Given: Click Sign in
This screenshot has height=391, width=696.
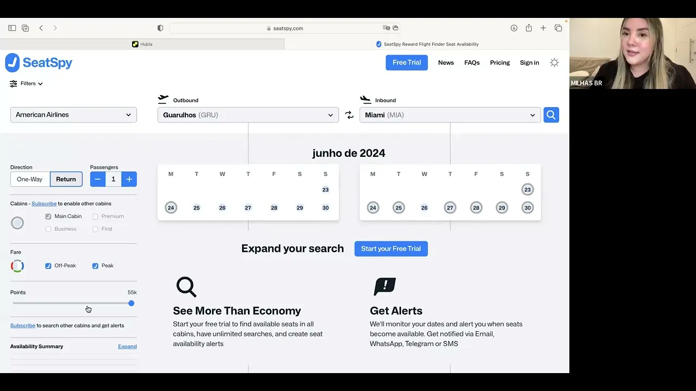Looking at the screenshot, I should pyautogui.click(x=530, y=63).
